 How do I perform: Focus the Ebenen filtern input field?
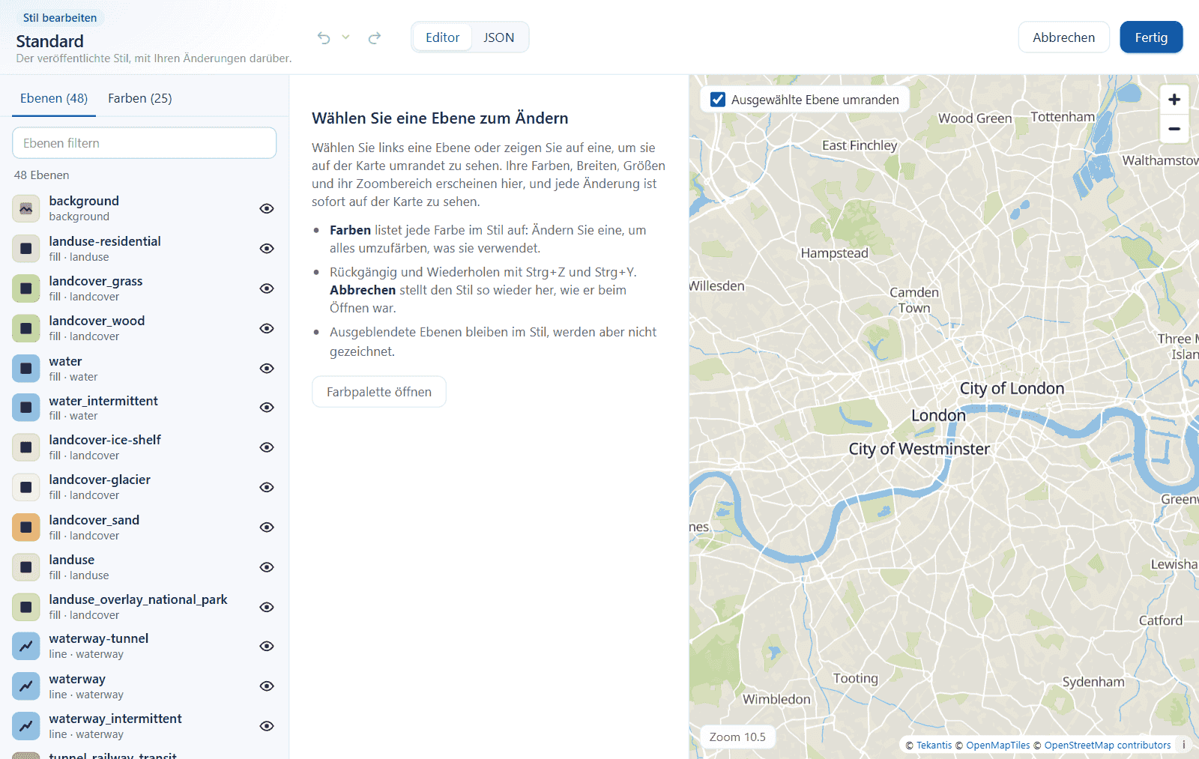[x=145, y=143]
